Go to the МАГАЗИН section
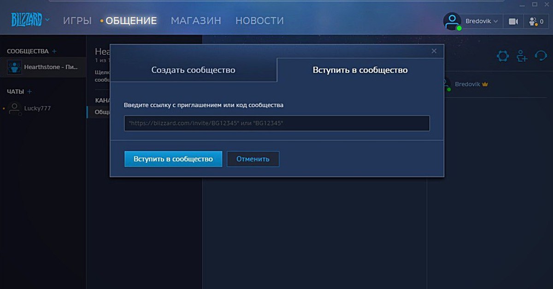 coord(196,21)
